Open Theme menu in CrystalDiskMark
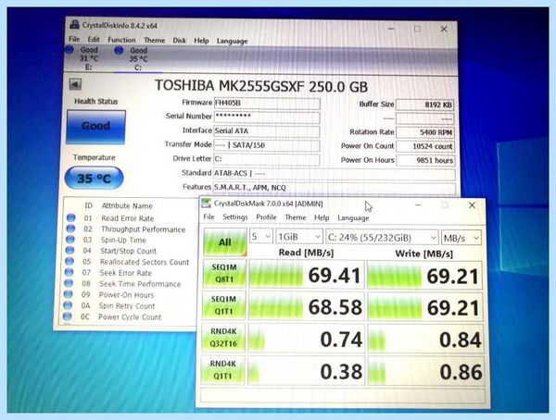 tap(296, 217)
